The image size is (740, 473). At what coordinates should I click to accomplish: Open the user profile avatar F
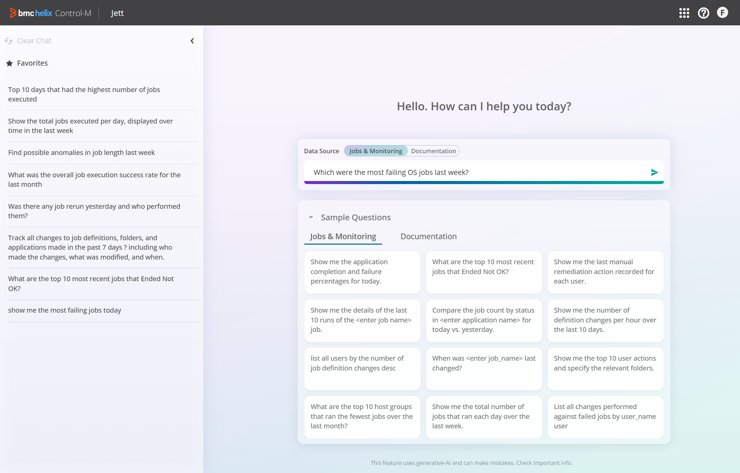tap(722, 13)
